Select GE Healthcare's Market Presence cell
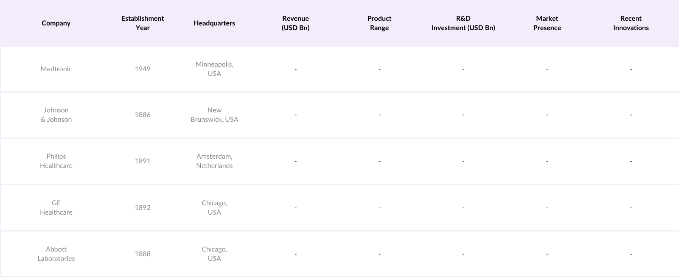The height and width of the screenshot is (277, 679). pos(547,207)
